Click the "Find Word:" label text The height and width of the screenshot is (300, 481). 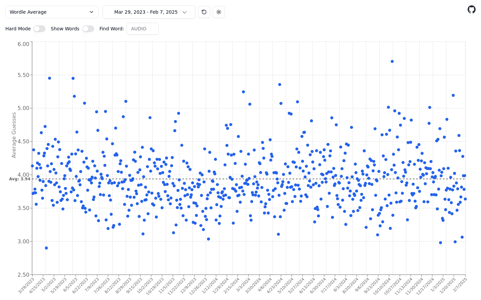(112, 29)
